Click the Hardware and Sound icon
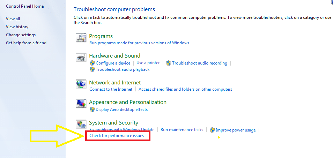Image resolution: width=333 pixels, height=158 pixels. coord(81,57)
